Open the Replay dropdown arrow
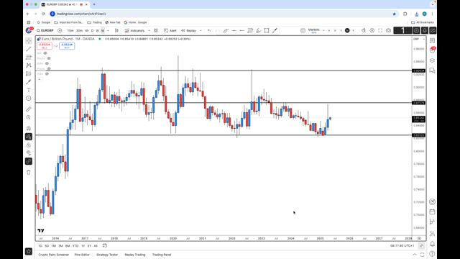Viewport: 460px width, 259px height. [201, 30]
